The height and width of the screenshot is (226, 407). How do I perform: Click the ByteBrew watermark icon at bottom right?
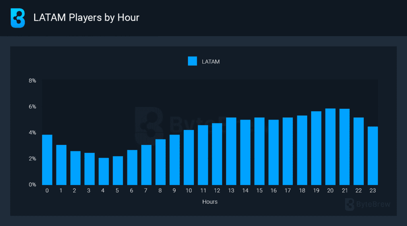[350, 204]
